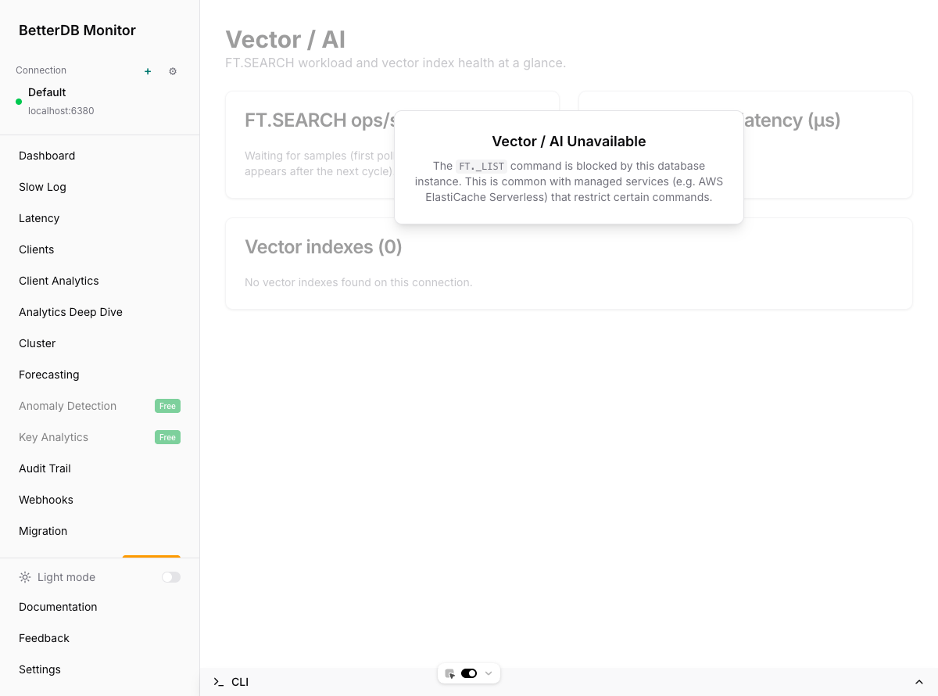Open the Feedback page

(44, 638)
